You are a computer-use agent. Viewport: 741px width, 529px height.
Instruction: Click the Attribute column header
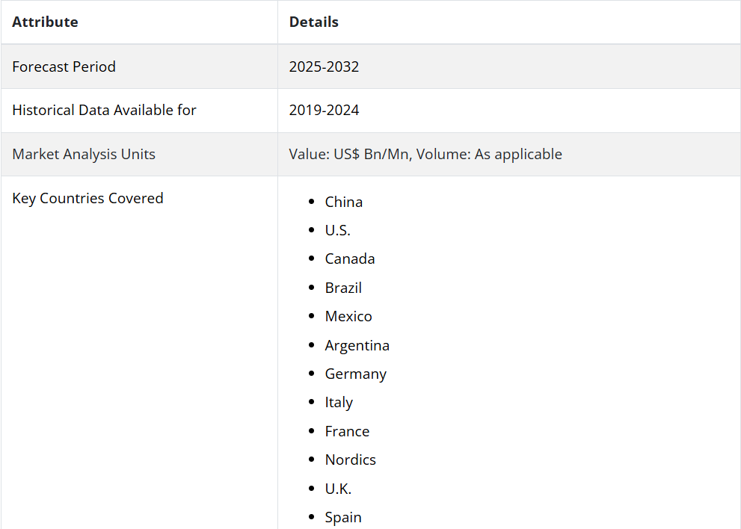[x=45, y=22]
